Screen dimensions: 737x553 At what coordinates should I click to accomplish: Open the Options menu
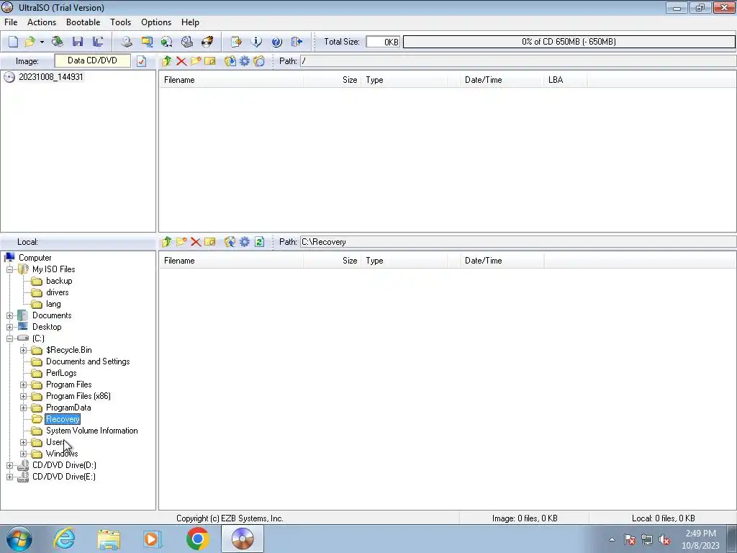point(156,22)
